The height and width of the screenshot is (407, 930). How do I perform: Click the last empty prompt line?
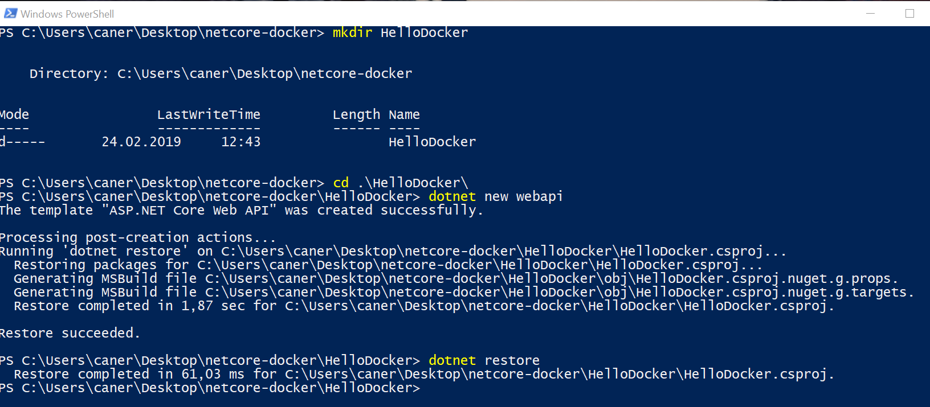click(210, 388)
